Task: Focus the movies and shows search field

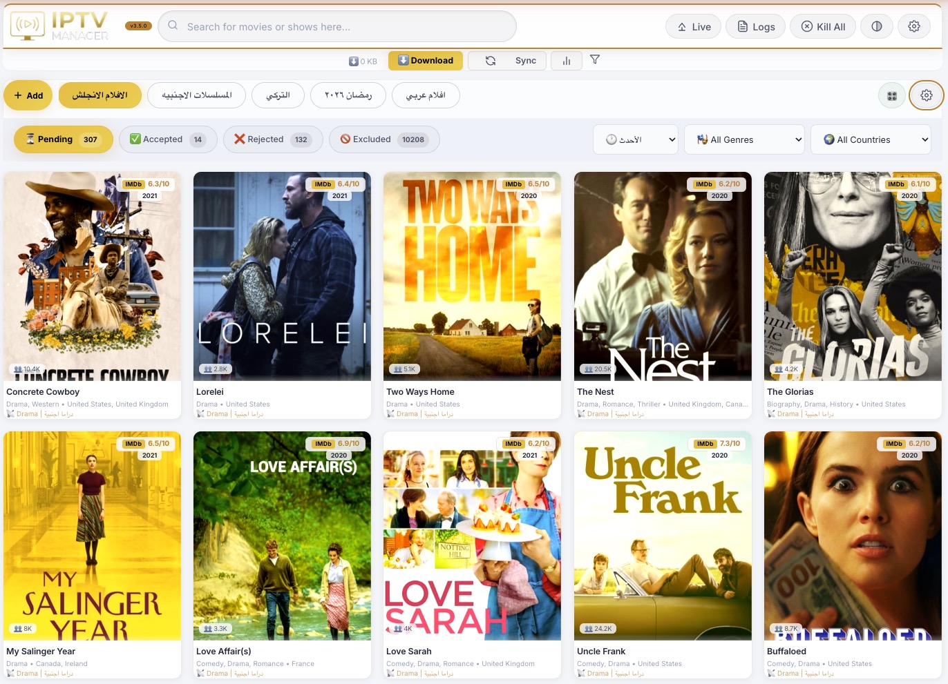Action: pyautogui.click(x=337, y=26)
